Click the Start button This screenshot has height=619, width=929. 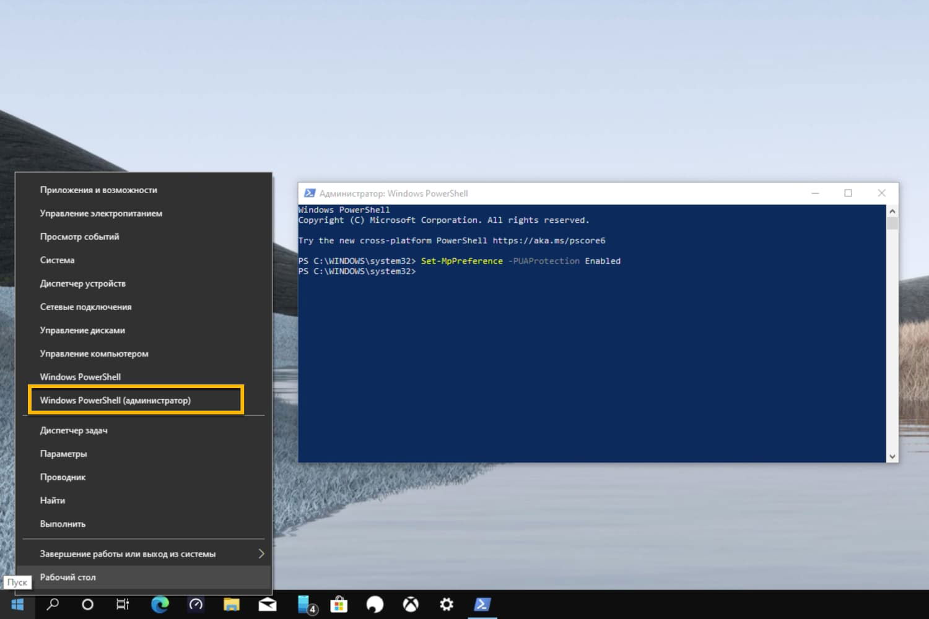(x=17, y=604)
